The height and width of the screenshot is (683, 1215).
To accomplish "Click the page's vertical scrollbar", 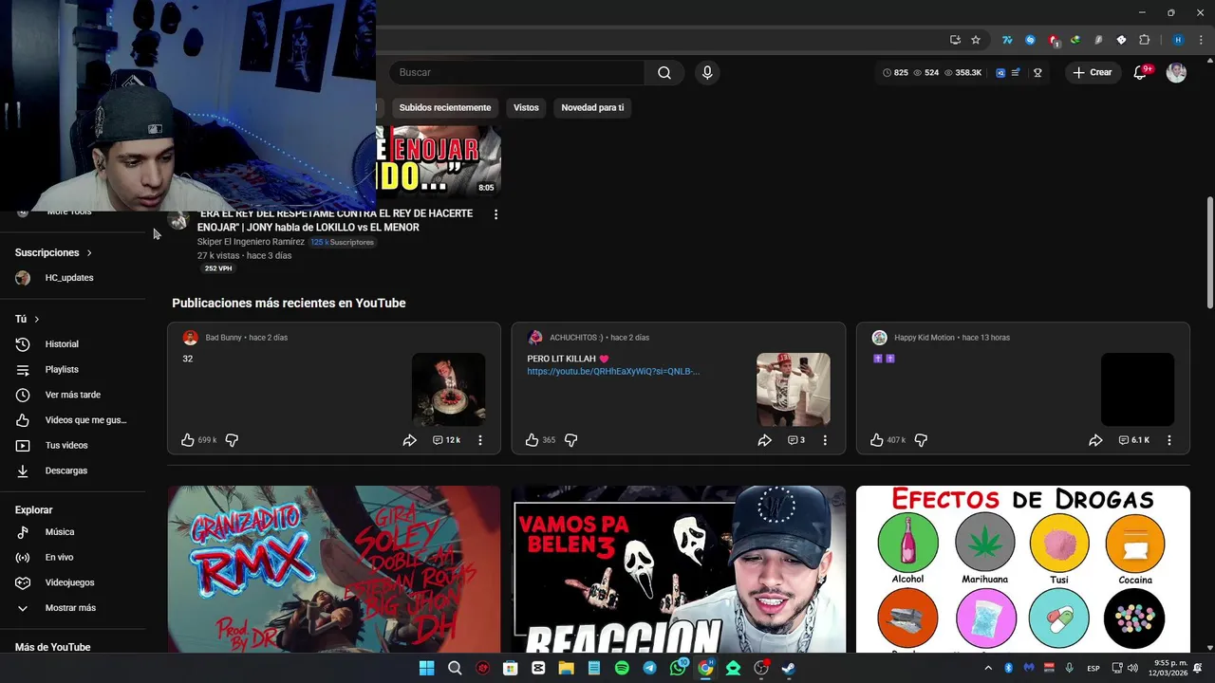I will [x=1209, y=252].
